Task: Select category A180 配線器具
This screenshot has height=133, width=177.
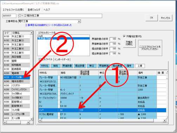Action: pyautogui.click(x=17, y=69)
